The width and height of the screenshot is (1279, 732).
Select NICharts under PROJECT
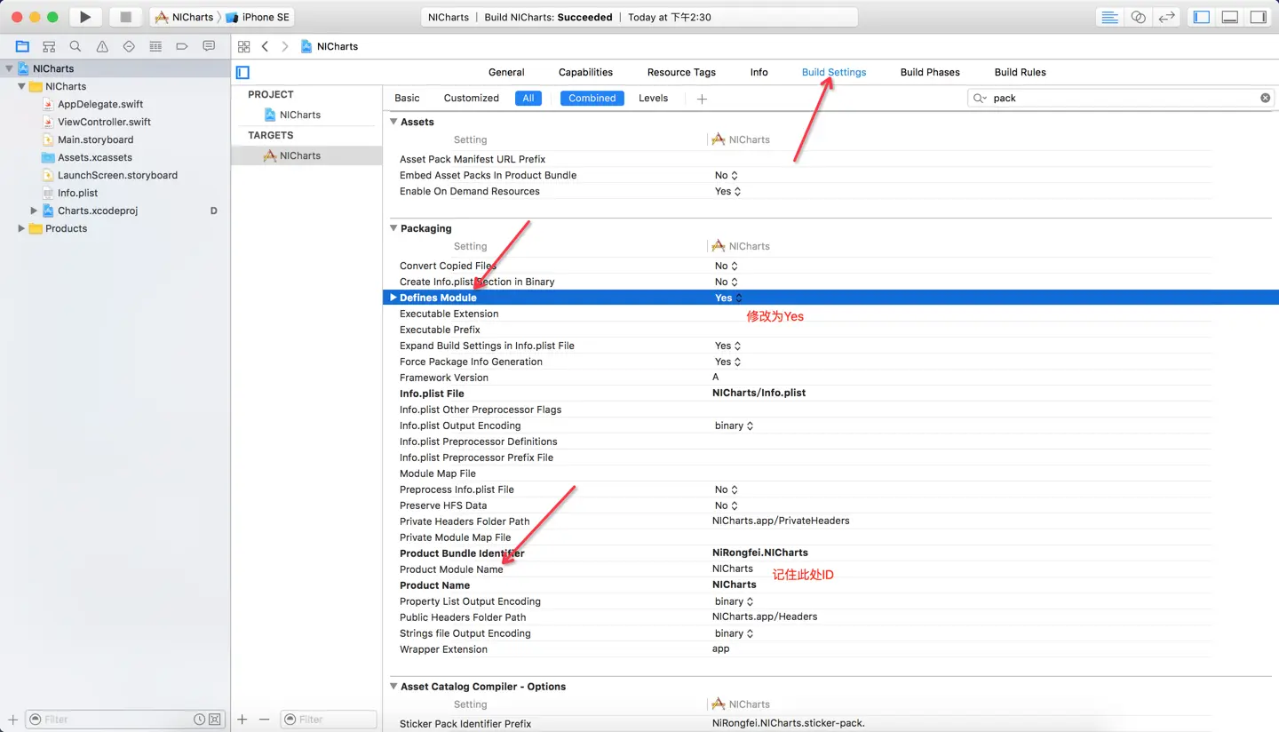[300, 115]
